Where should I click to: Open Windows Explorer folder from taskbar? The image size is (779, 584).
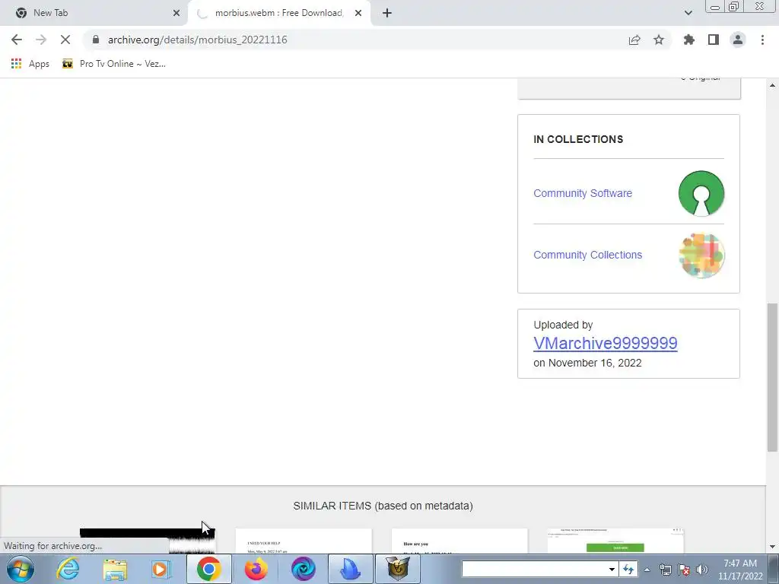[115, 569]
